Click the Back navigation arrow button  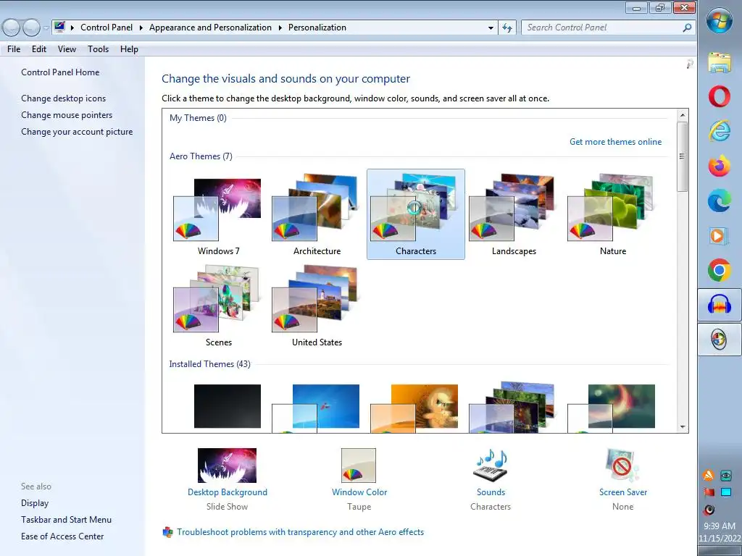12,28
